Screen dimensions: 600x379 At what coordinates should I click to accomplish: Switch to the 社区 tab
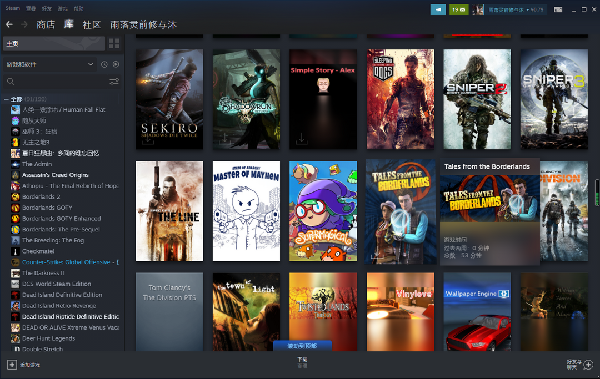[x=92, y=25]
